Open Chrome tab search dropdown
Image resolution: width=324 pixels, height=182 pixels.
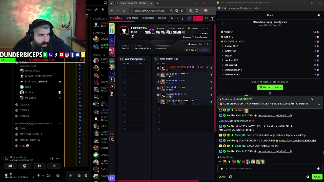[x=112, y=3]
